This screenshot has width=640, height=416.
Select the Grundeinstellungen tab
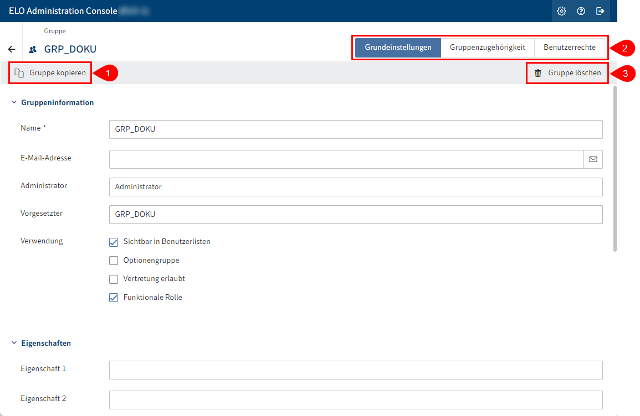(x=398, y=48)
